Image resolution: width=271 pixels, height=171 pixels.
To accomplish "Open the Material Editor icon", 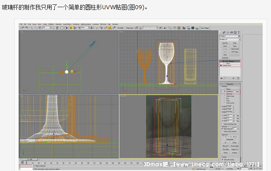I will tap(184, 28).
